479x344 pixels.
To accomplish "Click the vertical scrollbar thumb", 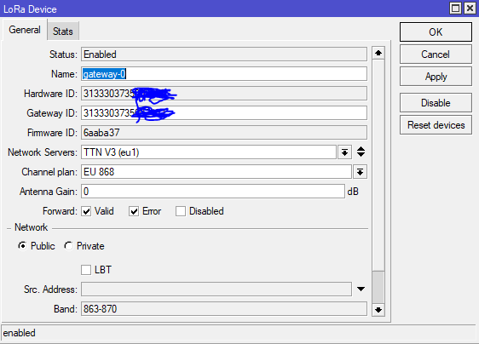I will [x=378, y=287].
